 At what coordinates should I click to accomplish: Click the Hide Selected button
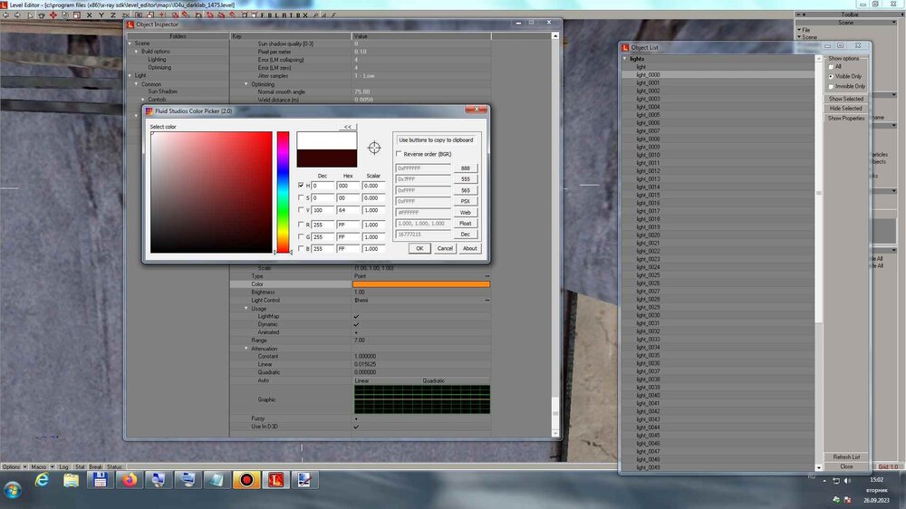point(845,109)
